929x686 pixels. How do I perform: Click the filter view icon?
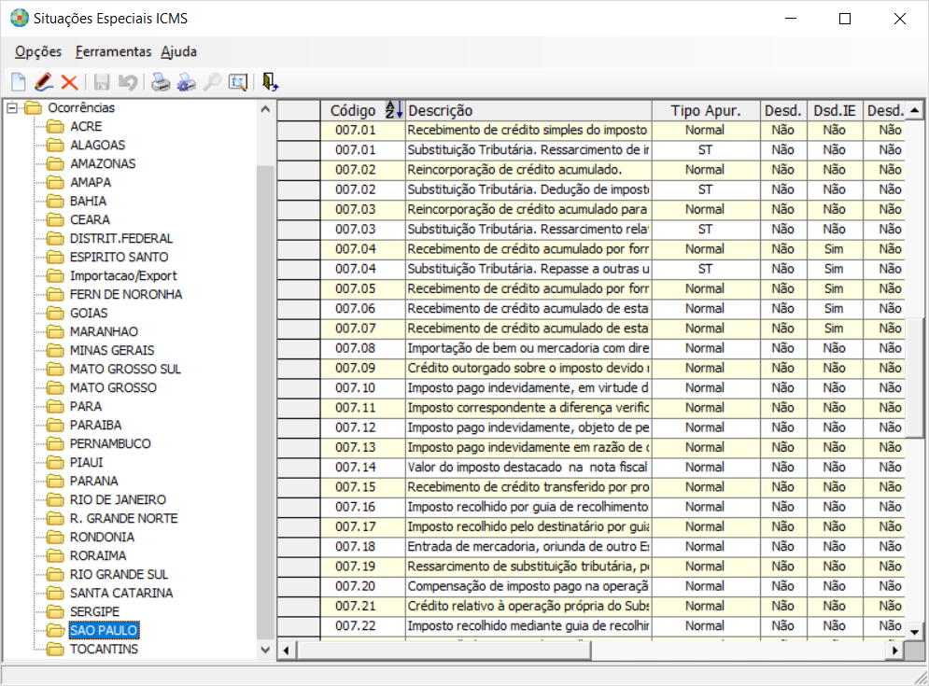click(x=237, y=82)
